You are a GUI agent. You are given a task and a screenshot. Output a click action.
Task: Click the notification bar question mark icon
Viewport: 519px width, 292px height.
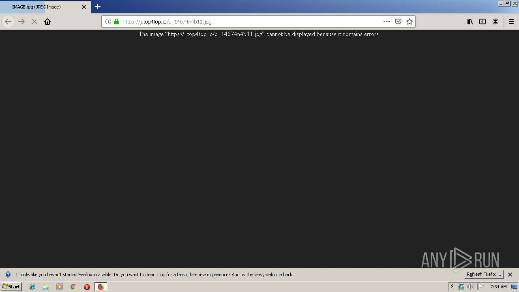[x=8, y=275]
